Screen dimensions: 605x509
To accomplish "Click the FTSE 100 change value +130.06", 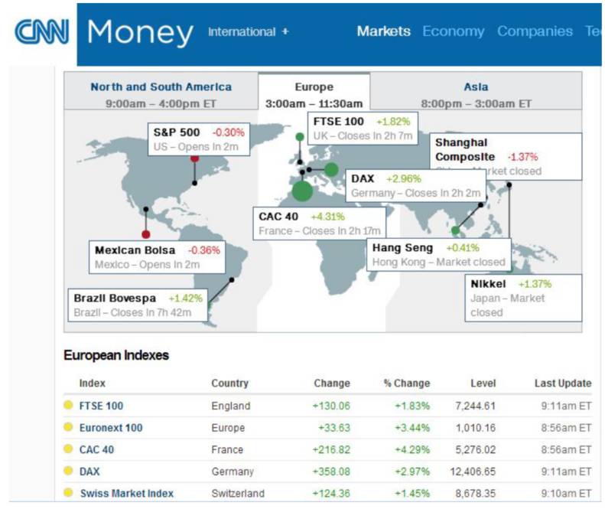I will click(331, 406).
